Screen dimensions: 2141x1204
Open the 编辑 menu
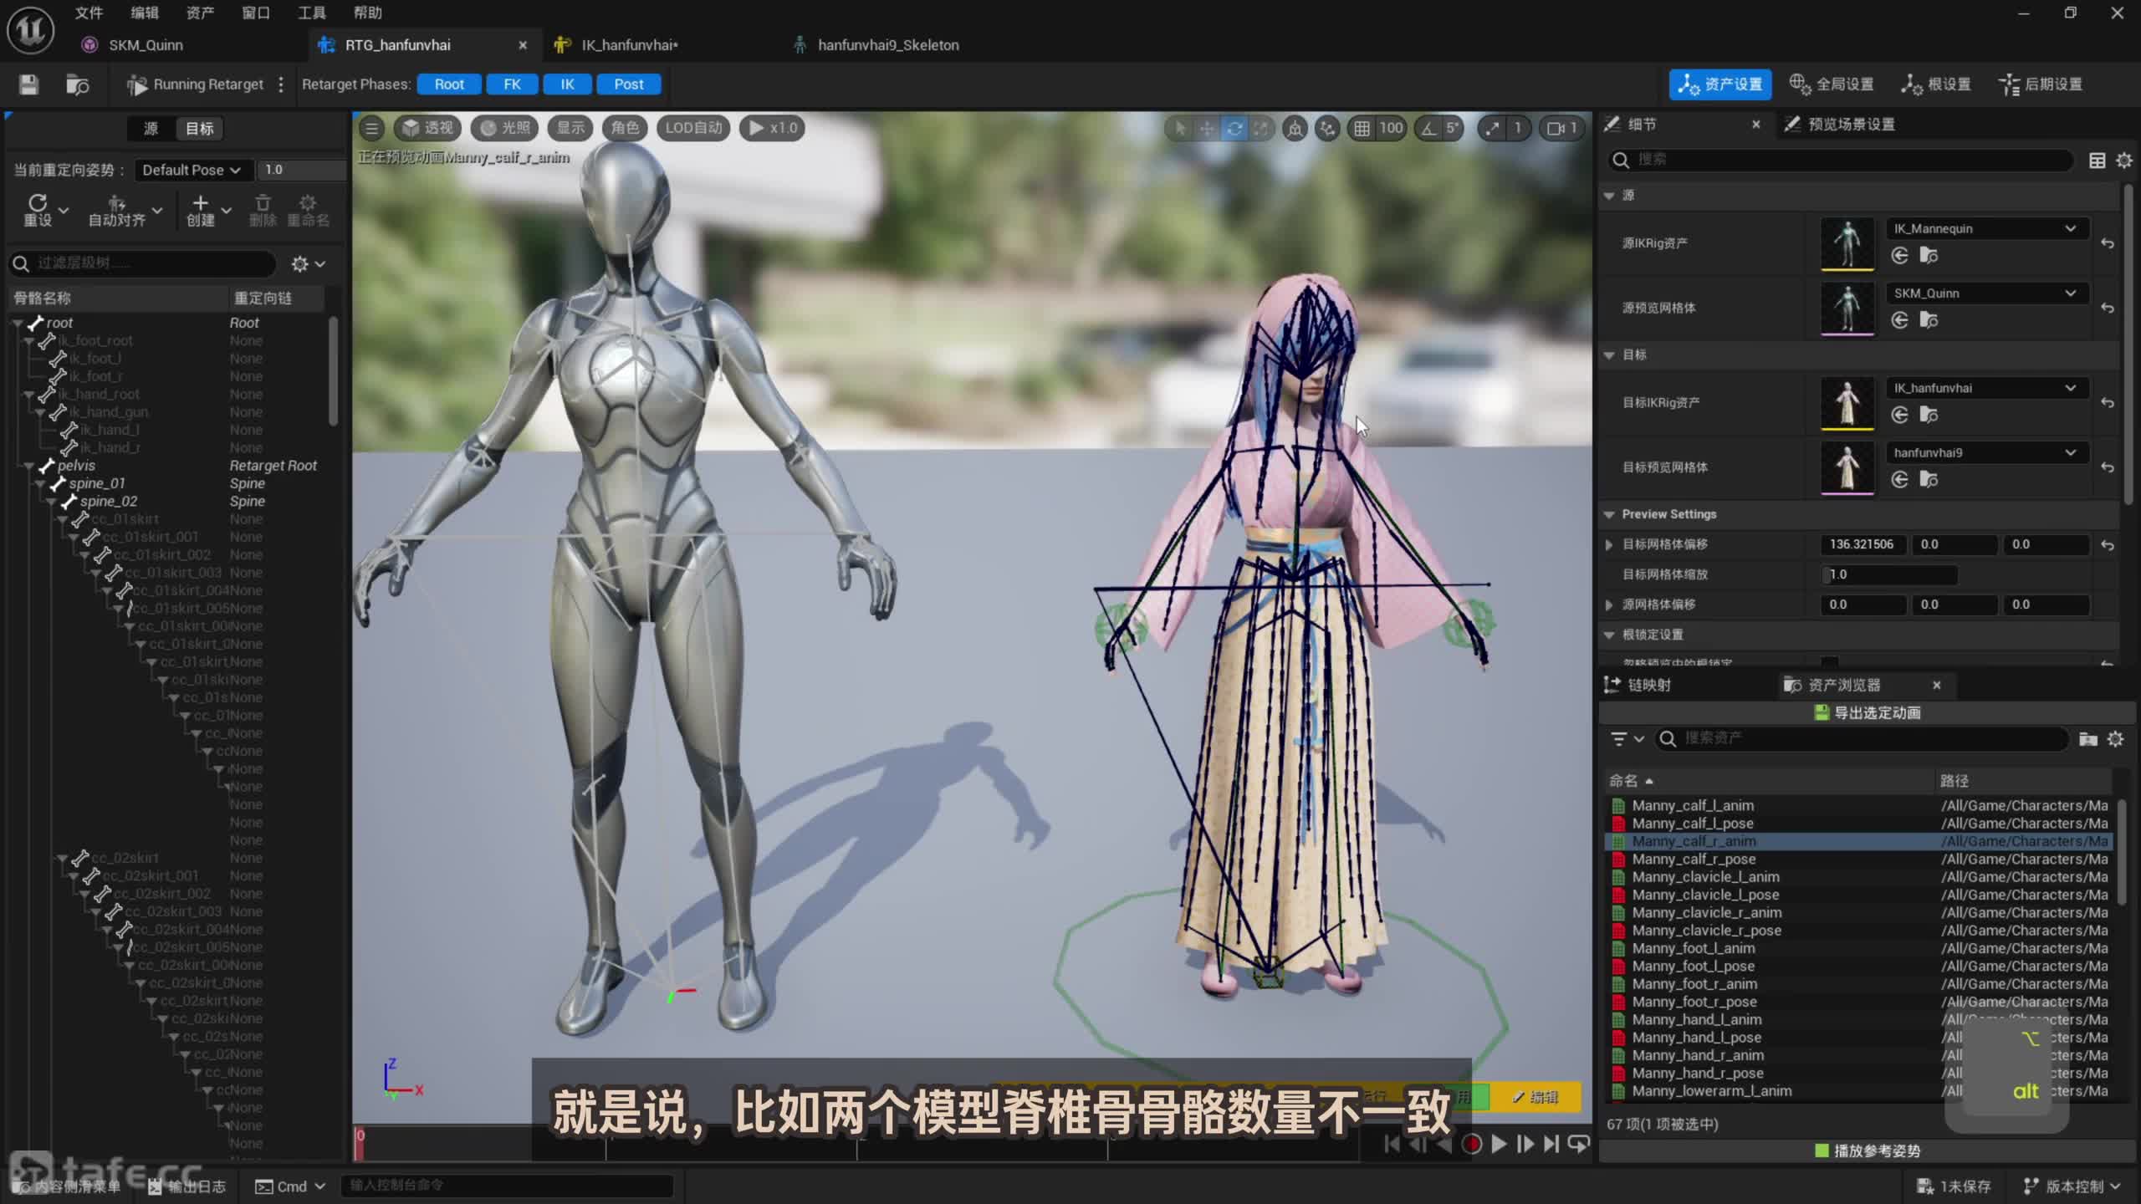coord(144,13)
